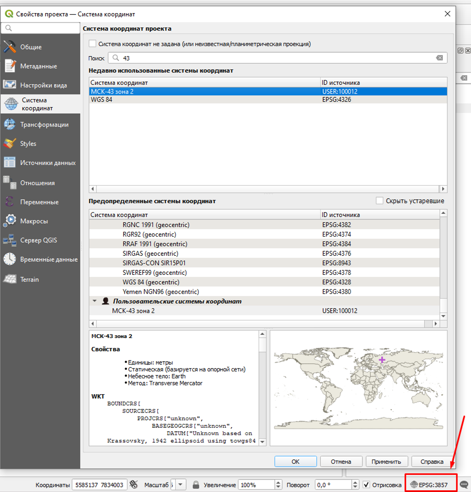The height and width of the screenshot is (492, 471).
Task: Go to Трансформации section
Action: 44,124
